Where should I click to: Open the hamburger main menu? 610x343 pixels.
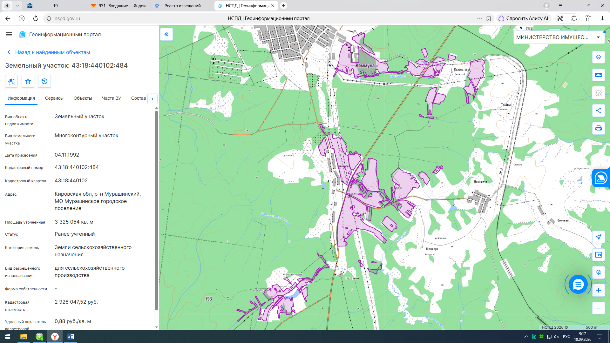coord(9,34)
